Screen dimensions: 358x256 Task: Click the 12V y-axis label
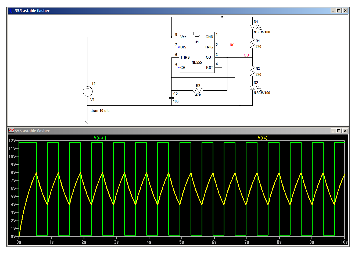[12, 141]
